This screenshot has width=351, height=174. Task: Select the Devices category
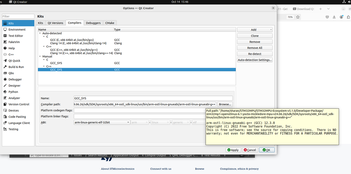coord(18,110)
